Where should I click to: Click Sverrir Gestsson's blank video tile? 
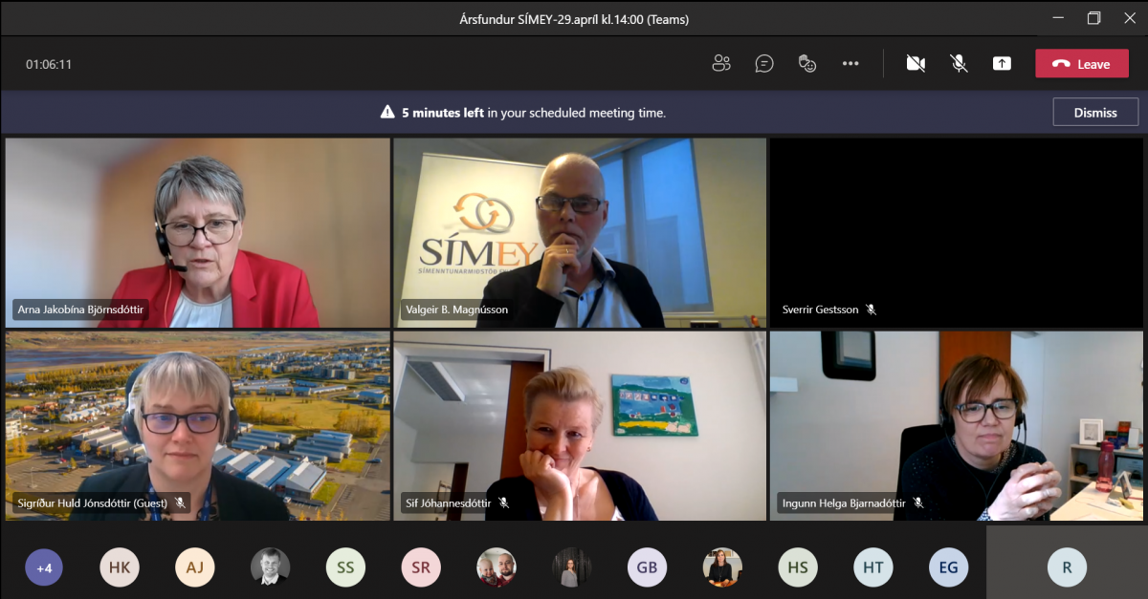pos(956,232)
